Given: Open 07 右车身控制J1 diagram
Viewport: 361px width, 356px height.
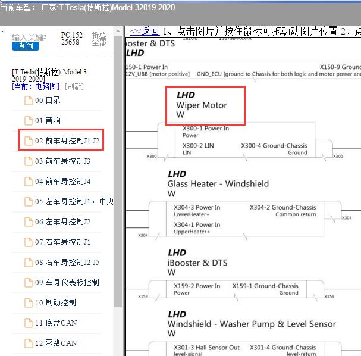Looking at the screenshot, I should (62, 242).
